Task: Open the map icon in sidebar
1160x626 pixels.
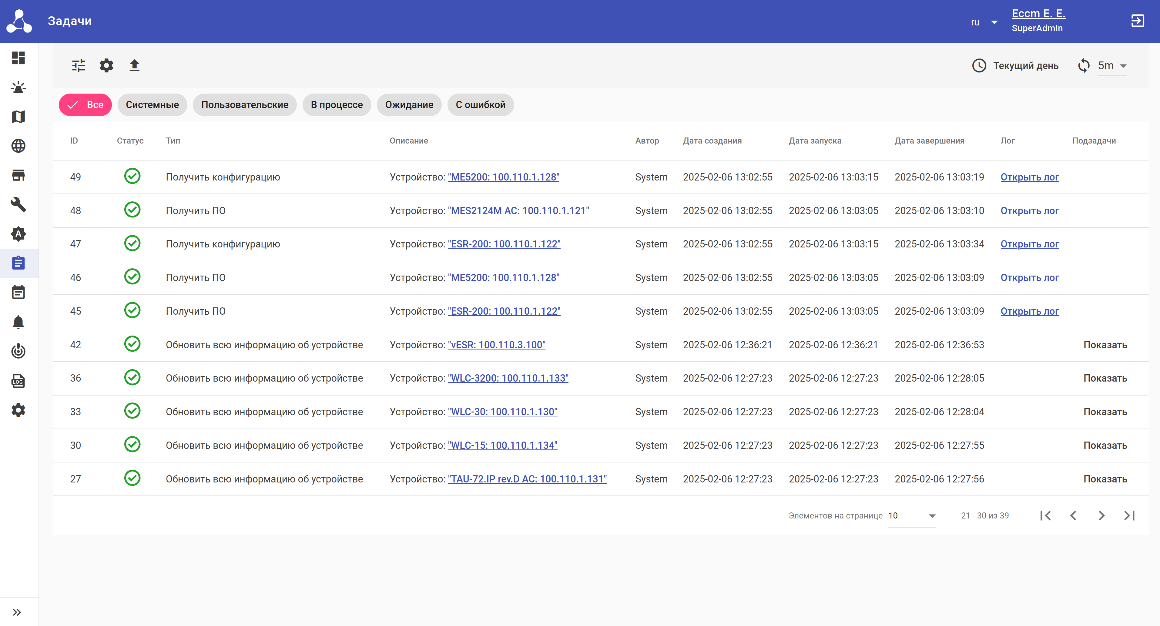Action: [18, 117]
